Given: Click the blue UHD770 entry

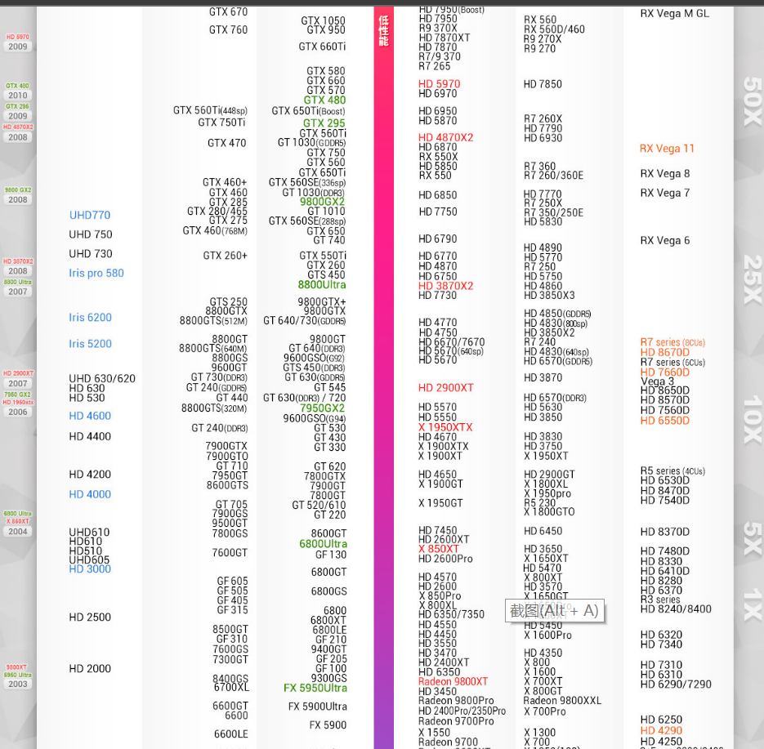Looking at the screenshot, I should coord(90,216).
